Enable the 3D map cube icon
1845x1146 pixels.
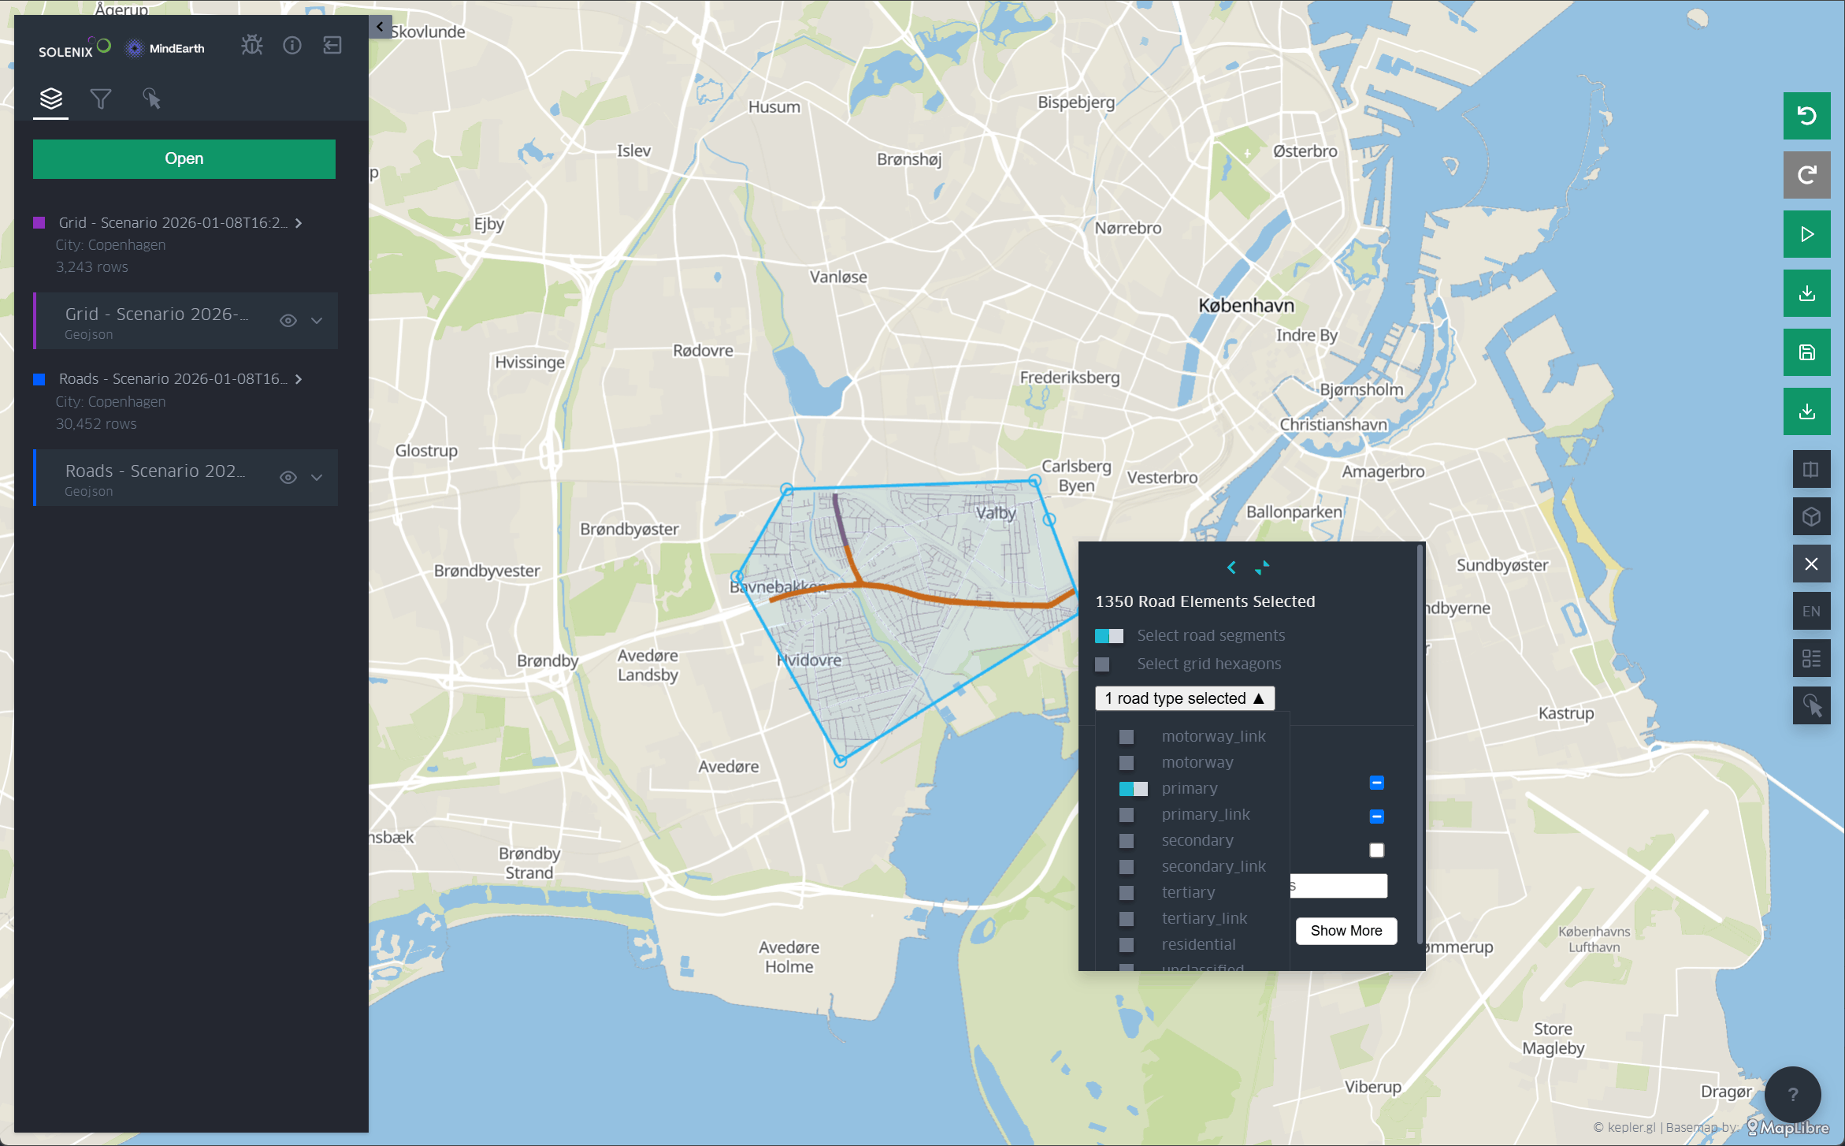(1810, 517)
